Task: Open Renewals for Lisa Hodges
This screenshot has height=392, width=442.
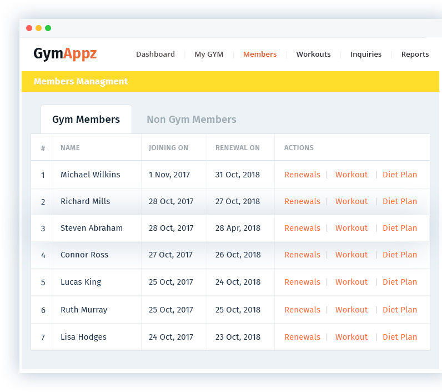Action: [302, 337]
